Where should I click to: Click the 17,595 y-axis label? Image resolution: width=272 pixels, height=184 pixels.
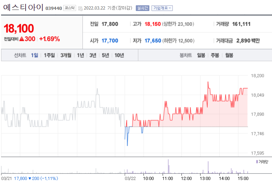tap(257, 153)
